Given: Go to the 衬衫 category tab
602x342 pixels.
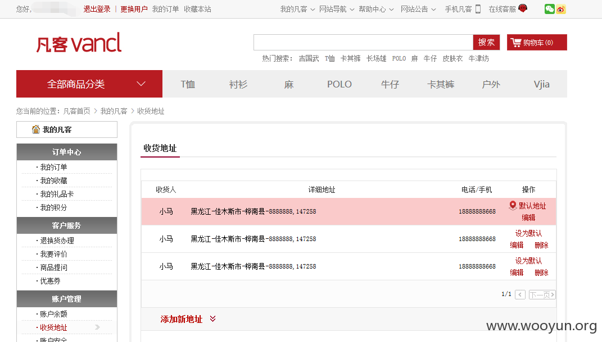Looking at the screenshot, I should (238, 84).
